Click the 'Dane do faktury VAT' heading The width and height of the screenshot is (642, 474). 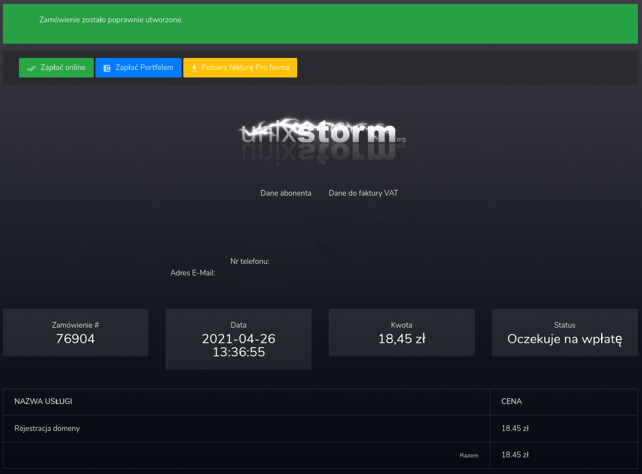[363, 193]
